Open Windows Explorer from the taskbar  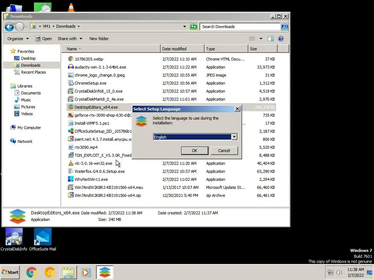(x=68, y=272)
